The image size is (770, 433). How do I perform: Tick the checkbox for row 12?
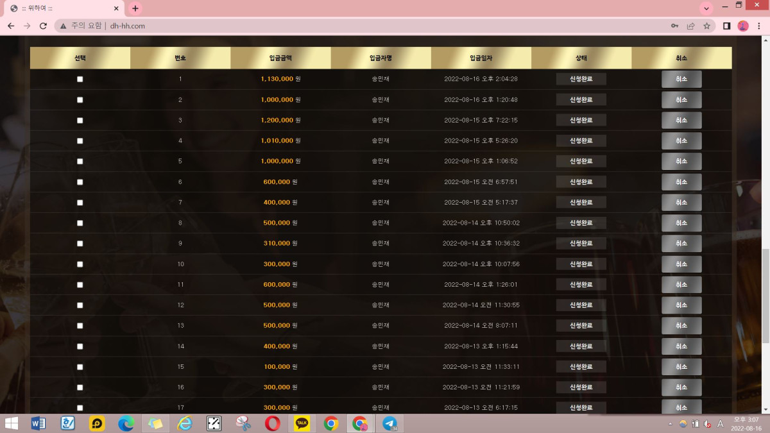click(80, 305)
